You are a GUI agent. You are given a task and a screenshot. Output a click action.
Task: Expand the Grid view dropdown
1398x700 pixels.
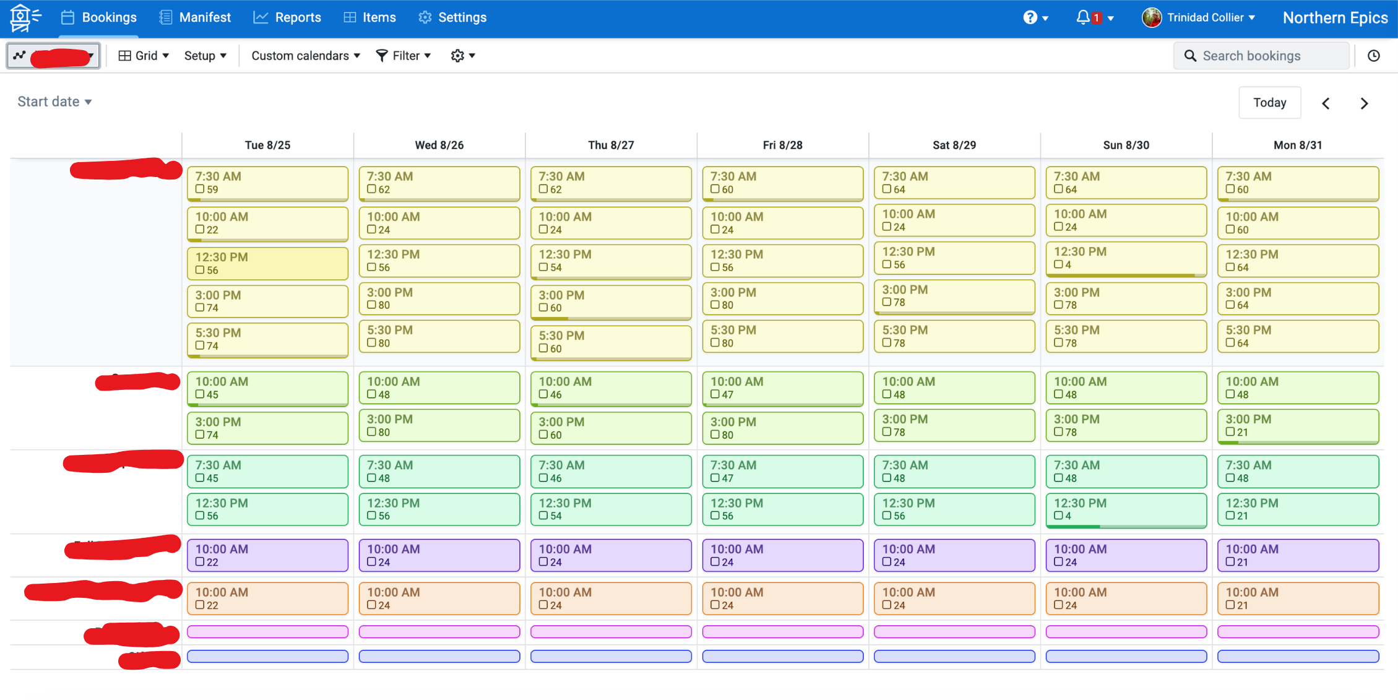pyautogui.click(x=144, y=56)
